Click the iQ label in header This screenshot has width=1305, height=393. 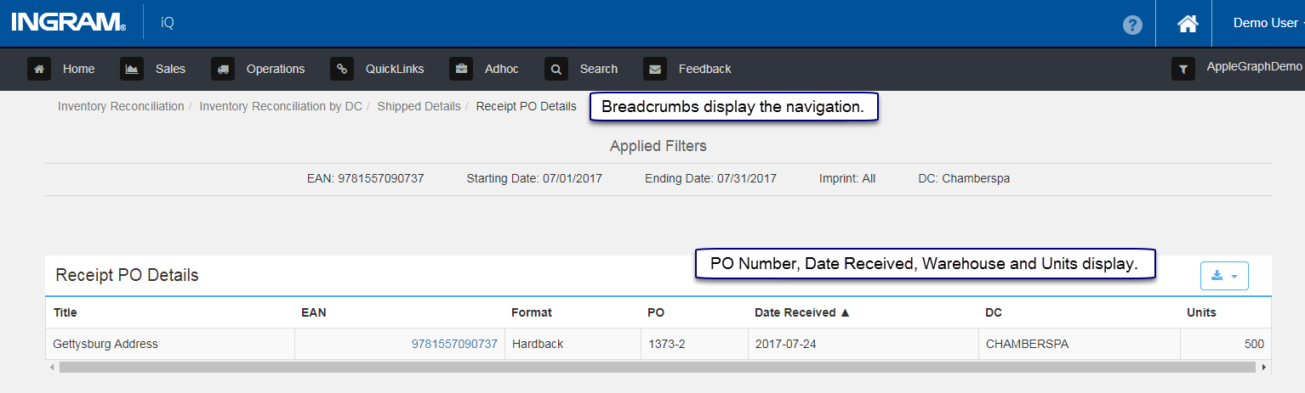pos(168,23)
